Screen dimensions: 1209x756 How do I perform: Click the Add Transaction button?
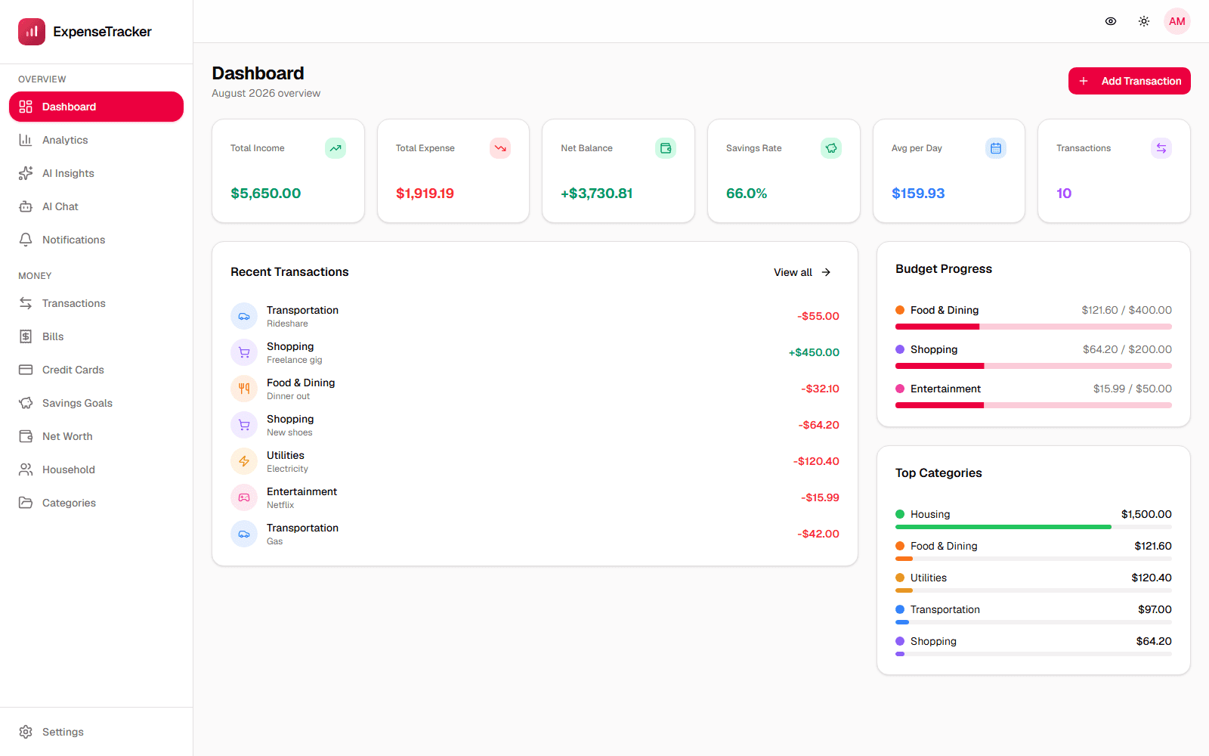point(1129,81)
